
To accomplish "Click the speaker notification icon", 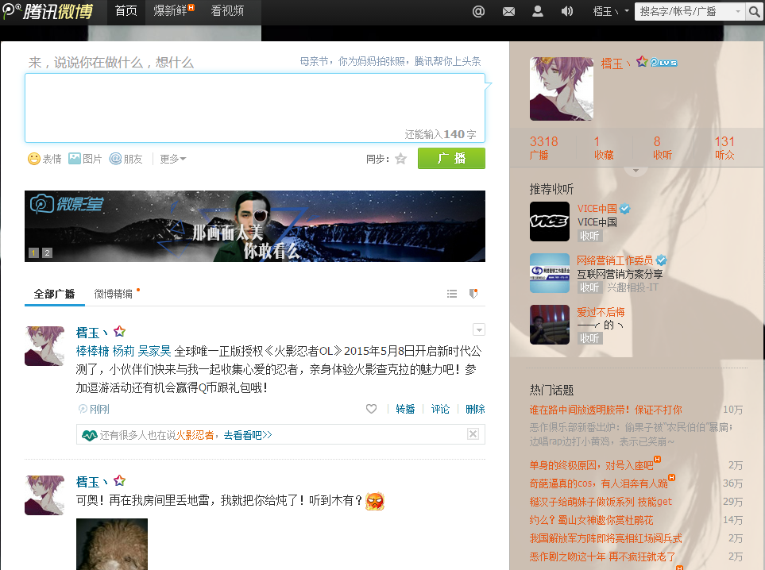I will pos(567,11).
